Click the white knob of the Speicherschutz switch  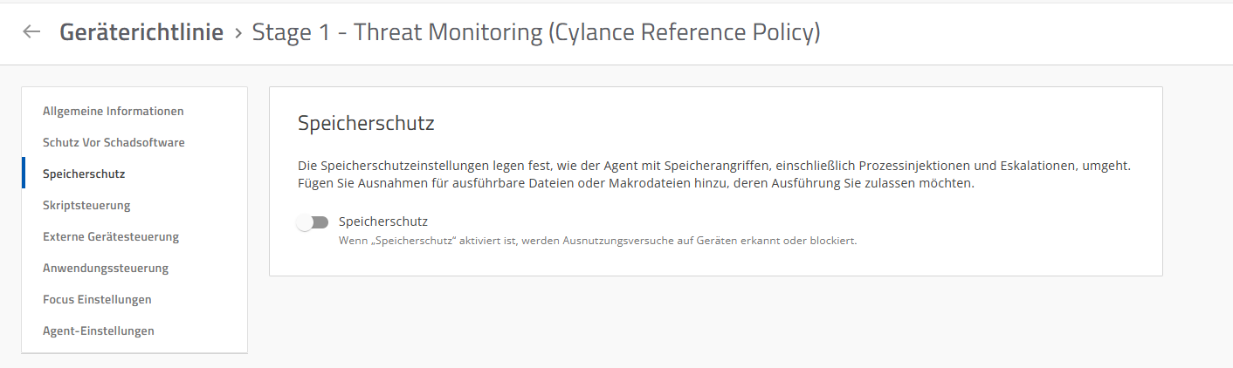tap(305, 222)
